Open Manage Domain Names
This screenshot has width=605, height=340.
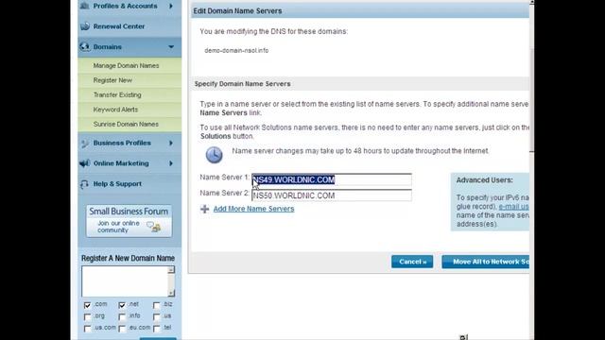126,65
